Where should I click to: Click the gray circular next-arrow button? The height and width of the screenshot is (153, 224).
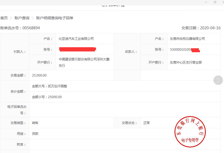click(218, 80)
